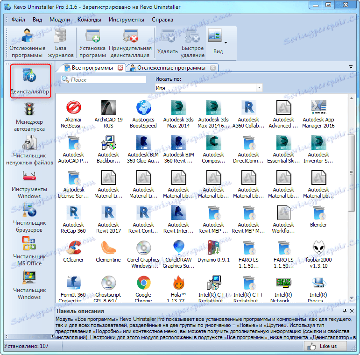Select Hola program icon
Screen dimensions: 360x355
coord(178,289)
